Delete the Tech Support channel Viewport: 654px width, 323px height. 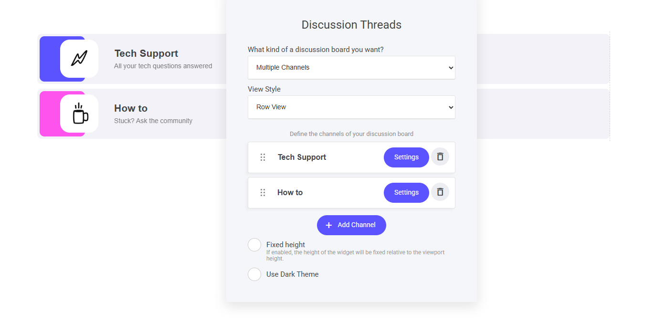click(440, 157)
